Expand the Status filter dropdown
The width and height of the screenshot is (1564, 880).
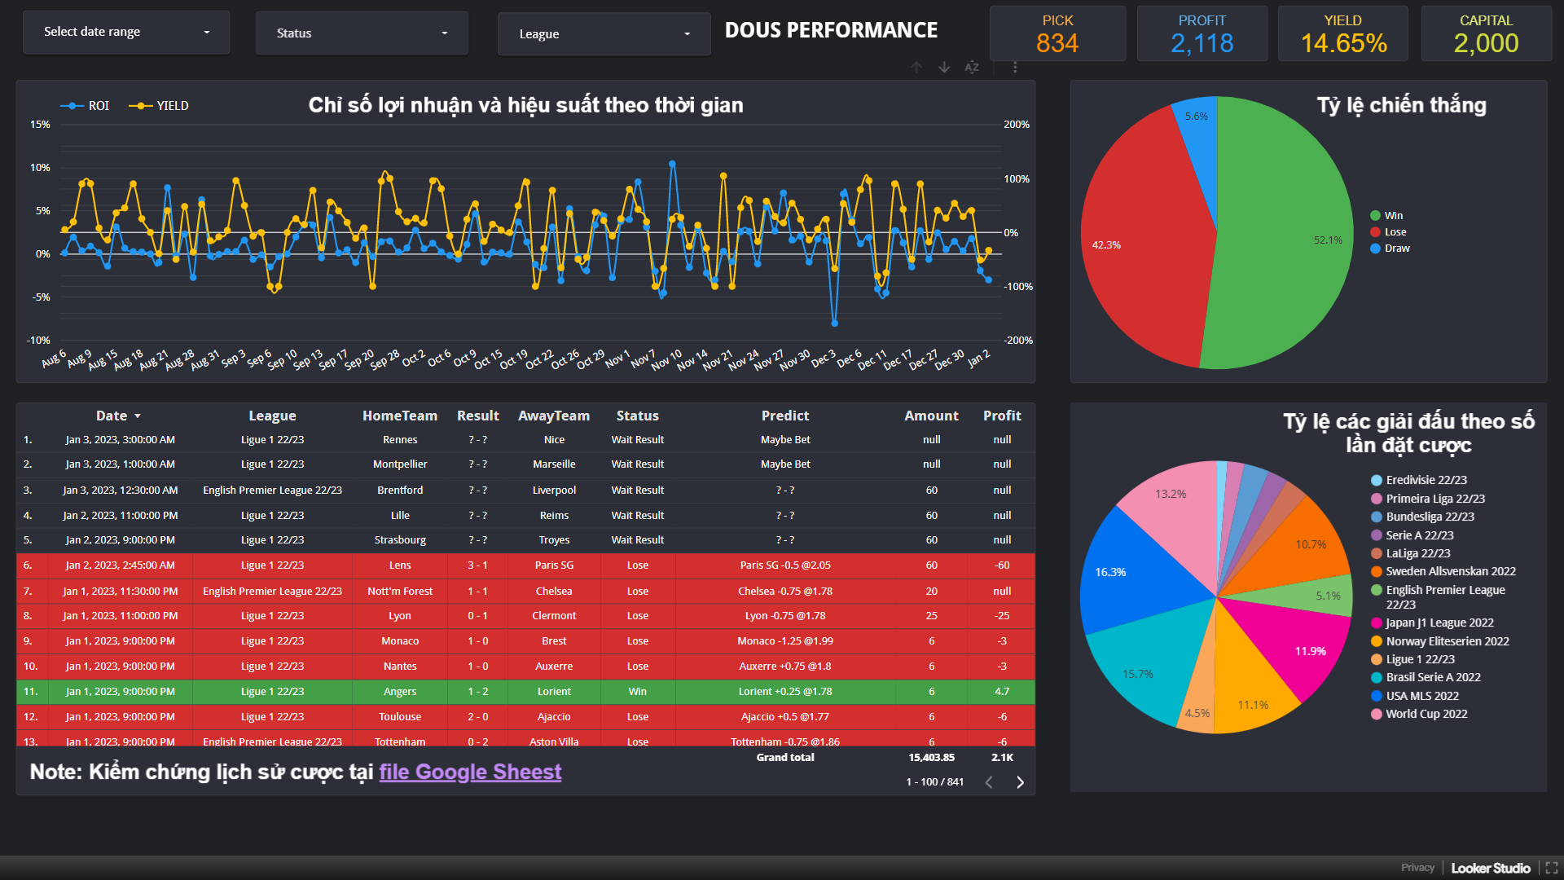coord(362,33)
